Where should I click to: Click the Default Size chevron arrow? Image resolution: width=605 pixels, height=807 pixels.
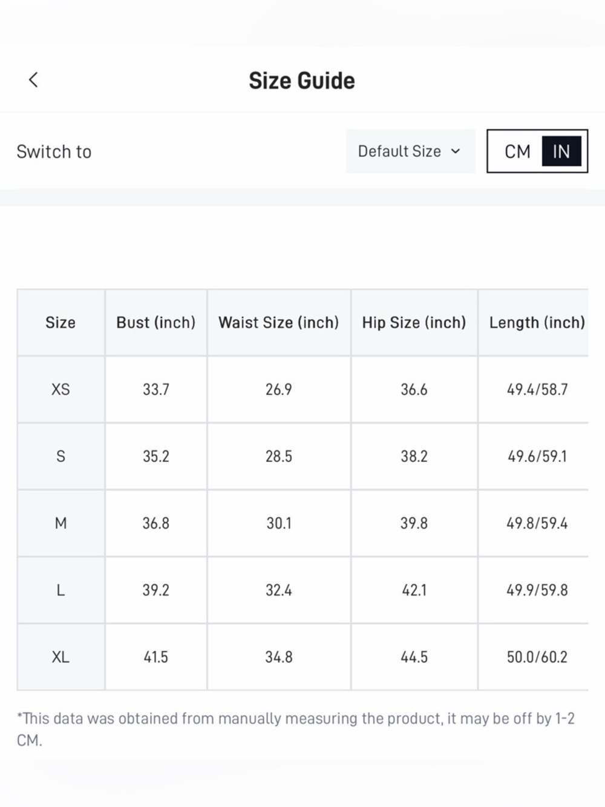pos(456,151)
